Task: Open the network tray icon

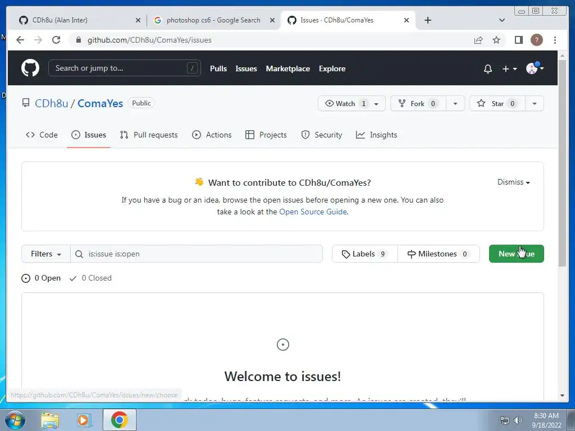Action: pos(505,420)
